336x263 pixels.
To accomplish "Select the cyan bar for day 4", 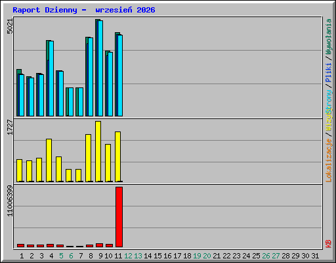I will (51, 78).
